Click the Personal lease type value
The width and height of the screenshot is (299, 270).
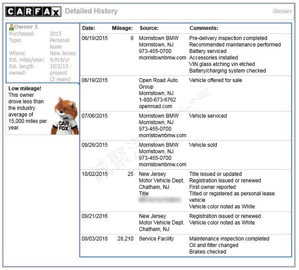[59, 44]
